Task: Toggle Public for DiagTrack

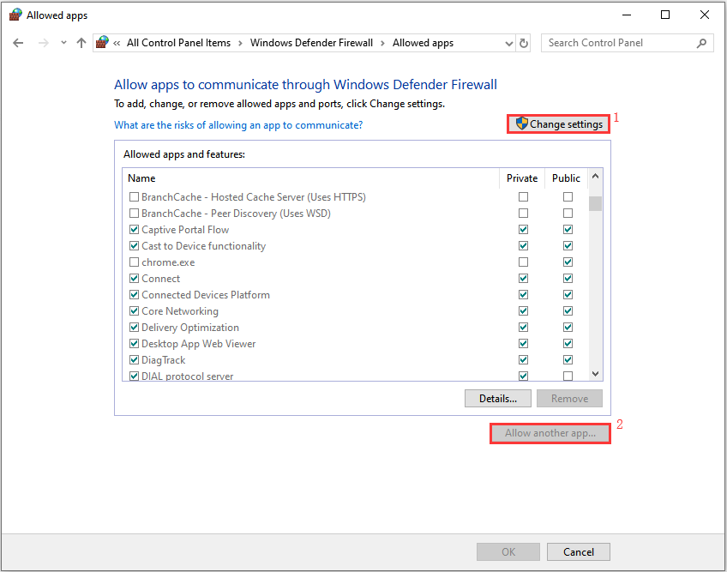Action: tap(568, 359)
